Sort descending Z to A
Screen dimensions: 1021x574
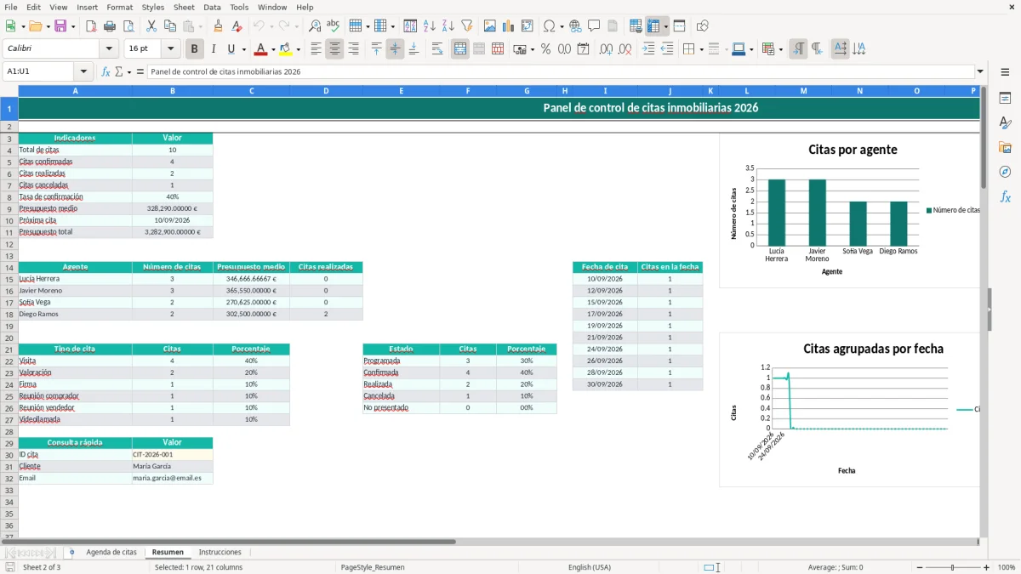pyautogui.click(x=448, y=26)
